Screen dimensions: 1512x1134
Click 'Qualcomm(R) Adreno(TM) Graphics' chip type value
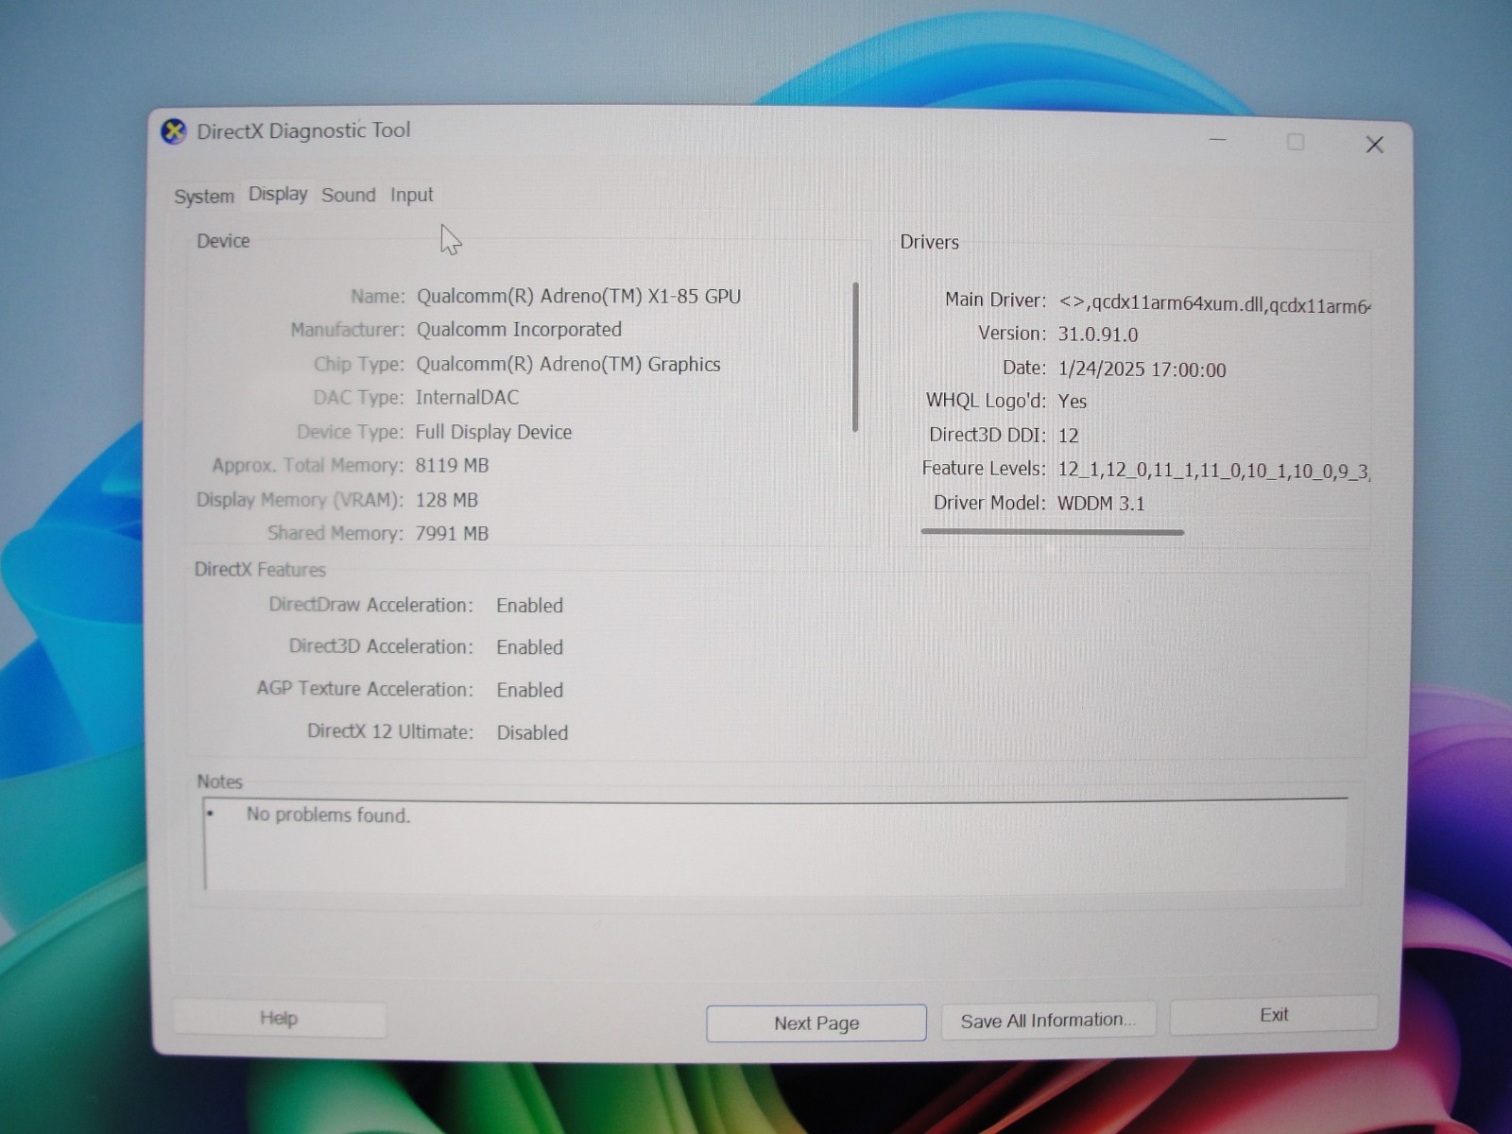tap(568, 364)
